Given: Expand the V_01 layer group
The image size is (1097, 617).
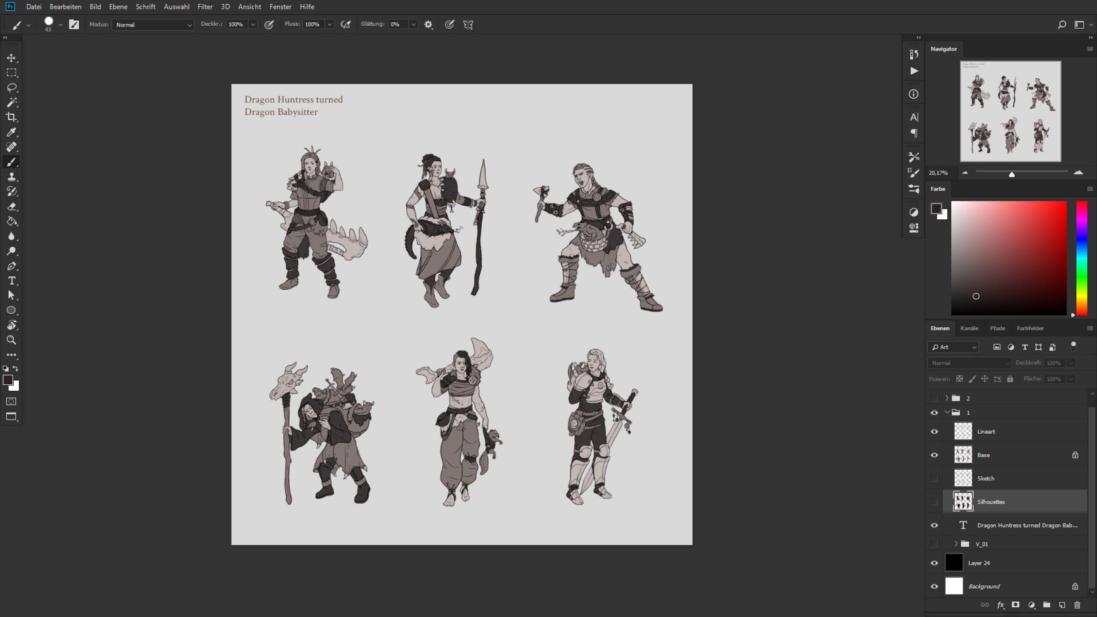Looking at the screenshot, I should pyautogui.click(x=956, y=544).
